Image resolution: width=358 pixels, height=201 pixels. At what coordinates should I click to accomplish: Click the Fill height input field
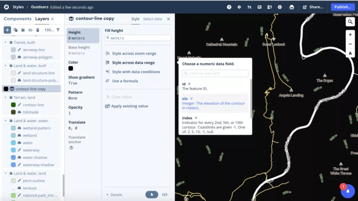point(138,38)
